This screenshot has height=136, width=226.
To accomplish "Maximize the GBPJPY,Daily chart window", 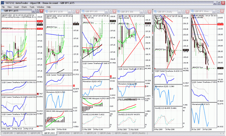I will pos(183,12).
